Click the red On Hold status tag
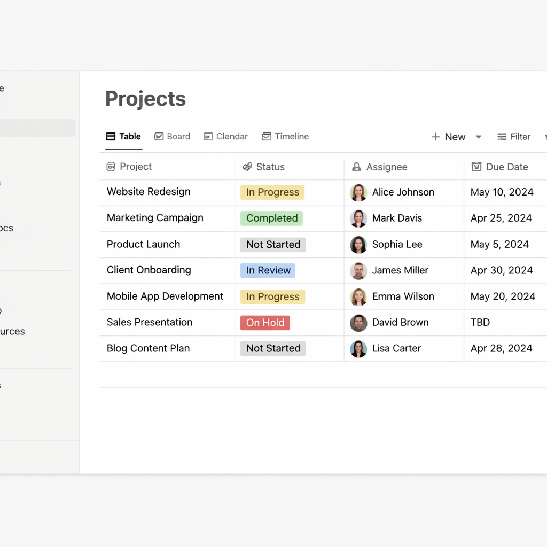The height and width of the screenshot is (547, 547). click(265, 323)
